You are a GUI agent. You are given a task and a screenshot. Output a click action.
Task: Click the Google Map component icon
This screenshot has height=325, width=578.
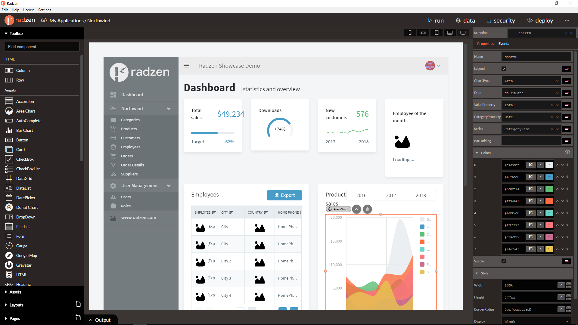click(9, 255)
